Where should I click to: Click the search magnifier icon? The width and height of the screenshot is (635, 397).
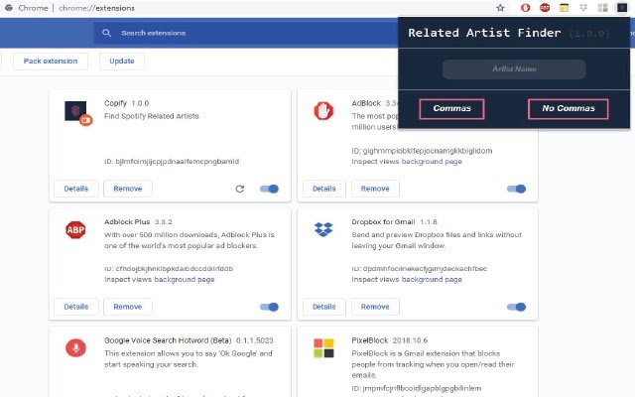pyautogui.click(x=106, y=33)
